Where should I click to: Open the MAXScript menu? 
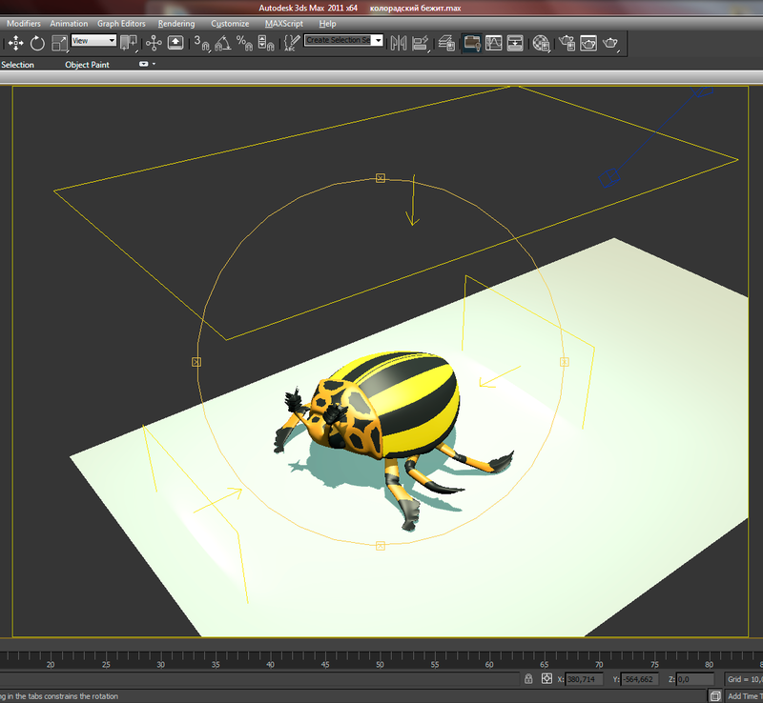285,23
